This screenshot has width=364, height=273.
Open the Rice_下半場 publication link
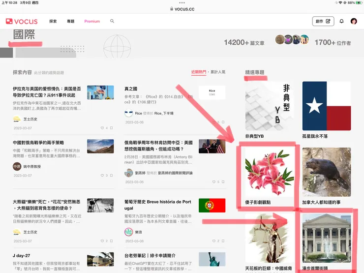[x=164, y=113]
